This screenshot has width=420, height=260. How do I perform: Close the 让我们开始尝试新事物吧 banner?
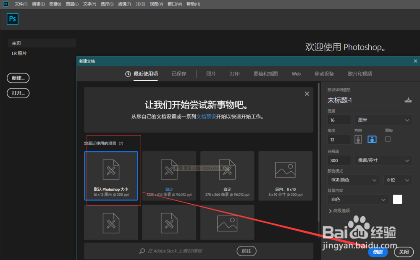pos(307,94)
